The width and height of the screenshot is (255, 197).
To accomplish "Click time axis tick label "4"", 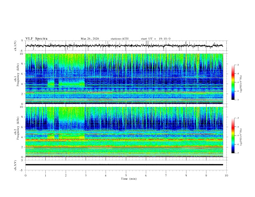I will pyautogui.click(x=106, y=175).
